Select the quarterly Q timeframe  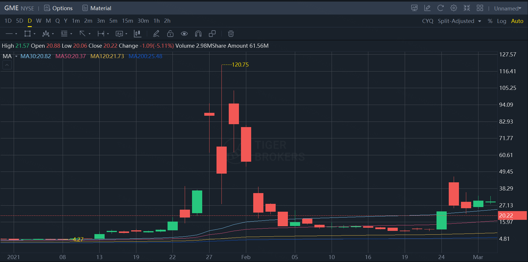click(x=58, y=21)
